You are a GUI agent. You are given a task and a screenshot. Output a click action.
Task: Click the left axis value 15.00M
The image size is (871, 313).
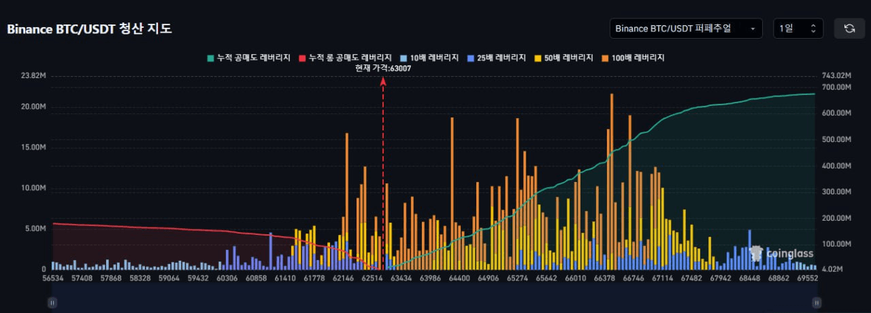click(x=33, y=147)
